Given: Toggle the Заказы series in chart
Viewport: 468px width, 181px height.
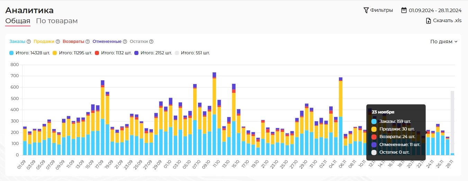Looking at the screenshot, I should [17, 42].
